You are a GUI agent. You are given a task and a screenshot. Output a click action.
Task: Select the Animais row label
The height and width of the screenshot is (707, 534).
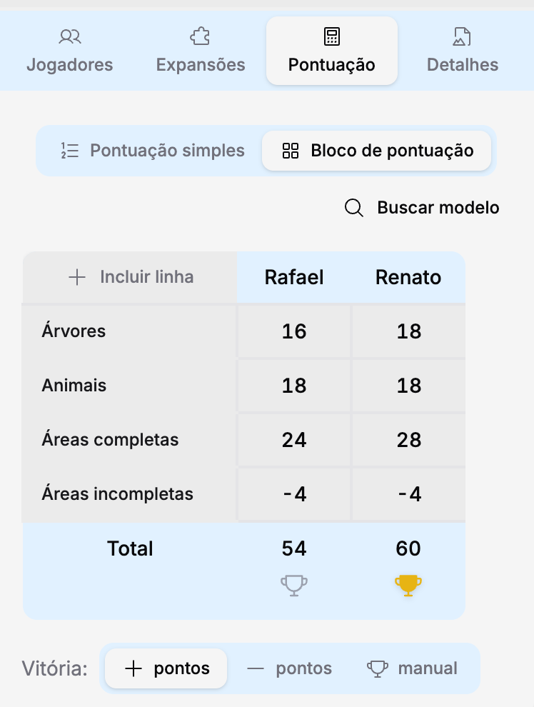[74, 386]
